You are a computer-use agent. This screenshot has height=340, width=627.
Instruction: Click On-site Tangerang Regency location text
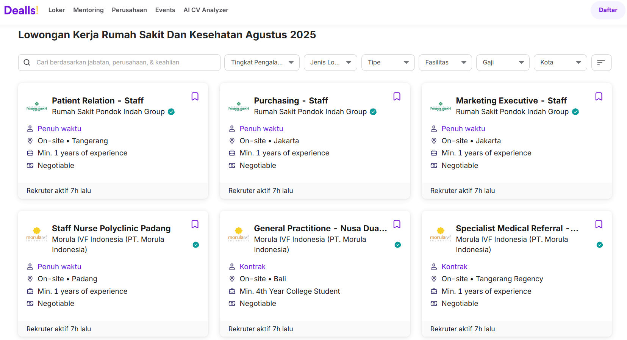pyautogui.click(x=493, y=279)
